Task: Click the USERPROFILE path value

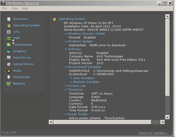Action: pos(121,71)
